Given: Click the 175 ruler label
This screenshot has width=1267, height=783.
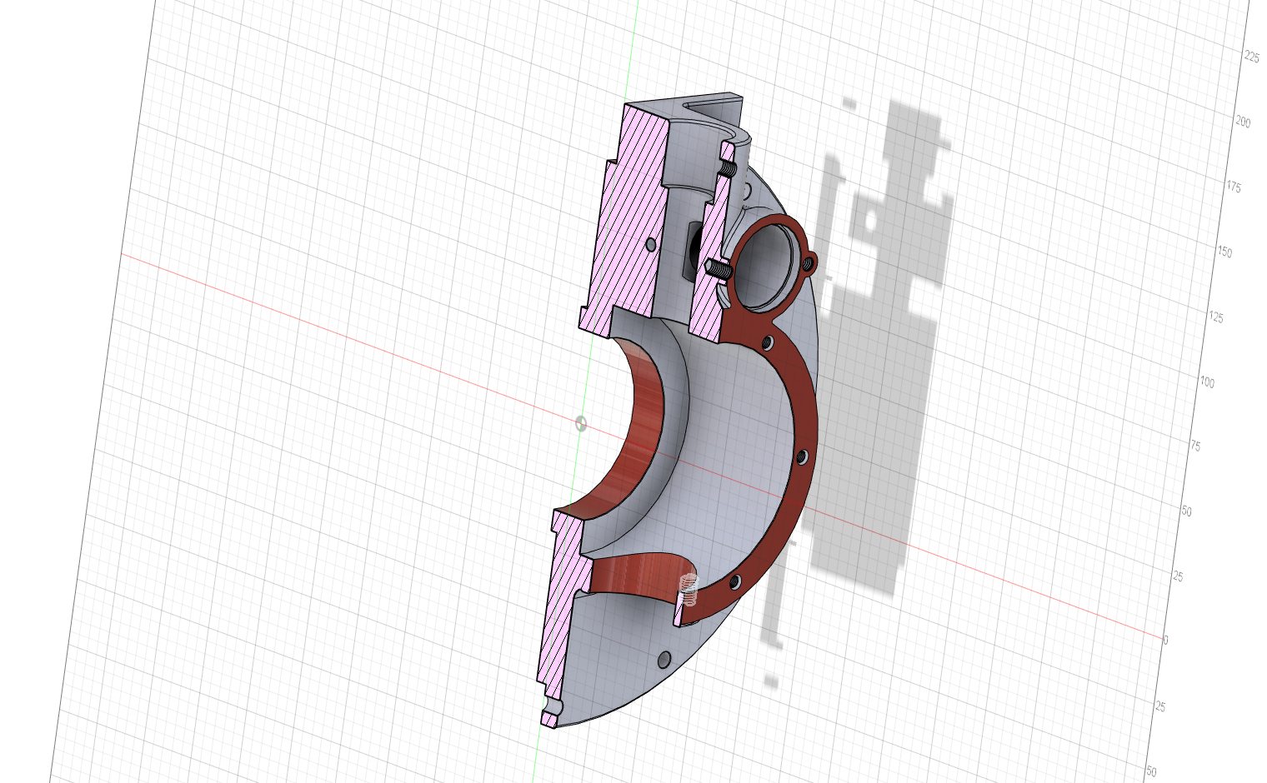Looking at the screenshot, I should [x=1233, y=187].
